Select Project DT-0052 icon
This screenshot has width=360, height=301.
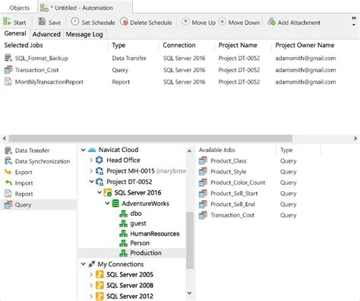pyautogui.click(x=99, y=182)
